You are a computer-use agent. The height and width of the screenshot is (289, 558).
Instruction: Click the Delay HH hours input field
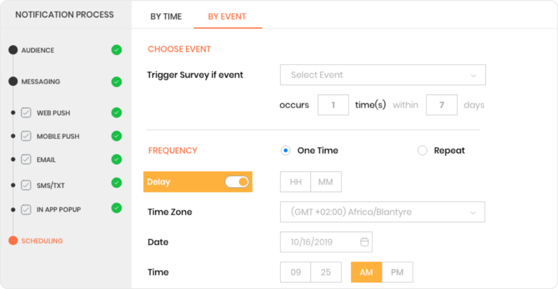(x=295, y=182)
